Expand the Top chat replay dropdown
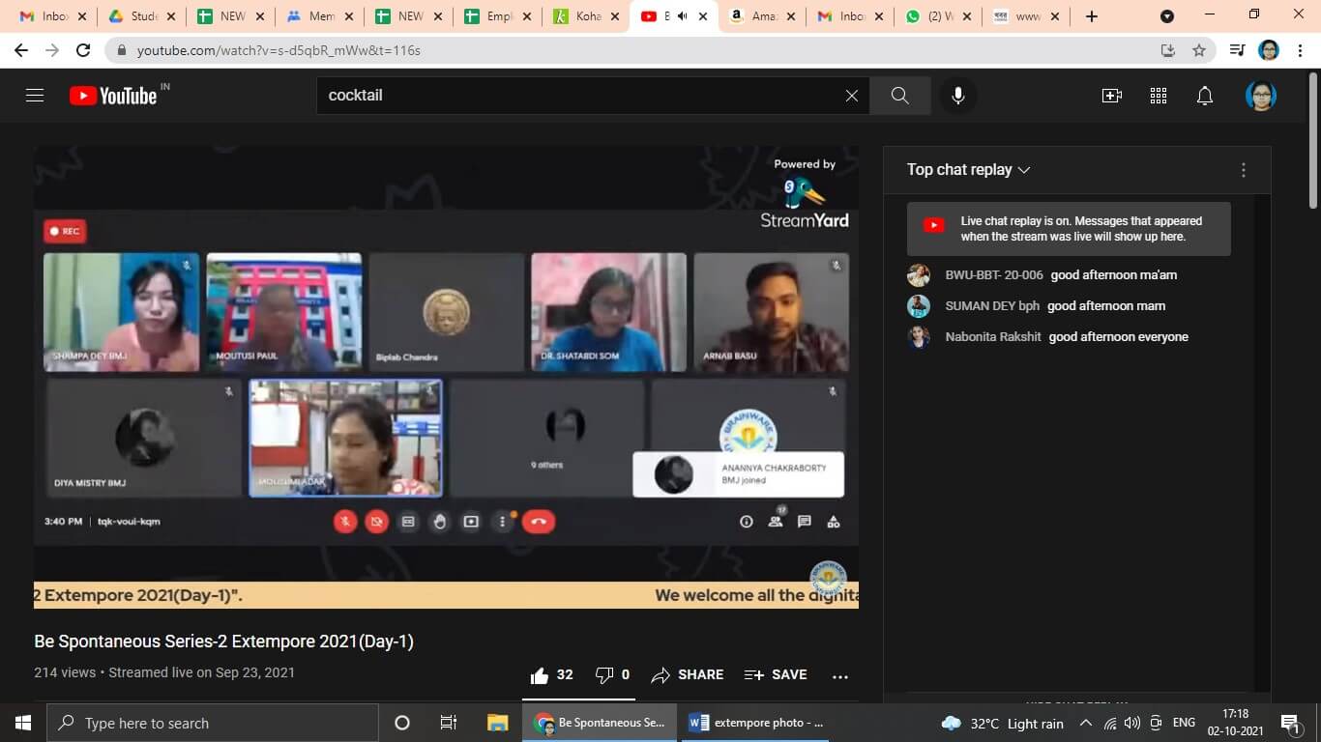This screenshot has width=1321, height=742. [x=969, y=170]
